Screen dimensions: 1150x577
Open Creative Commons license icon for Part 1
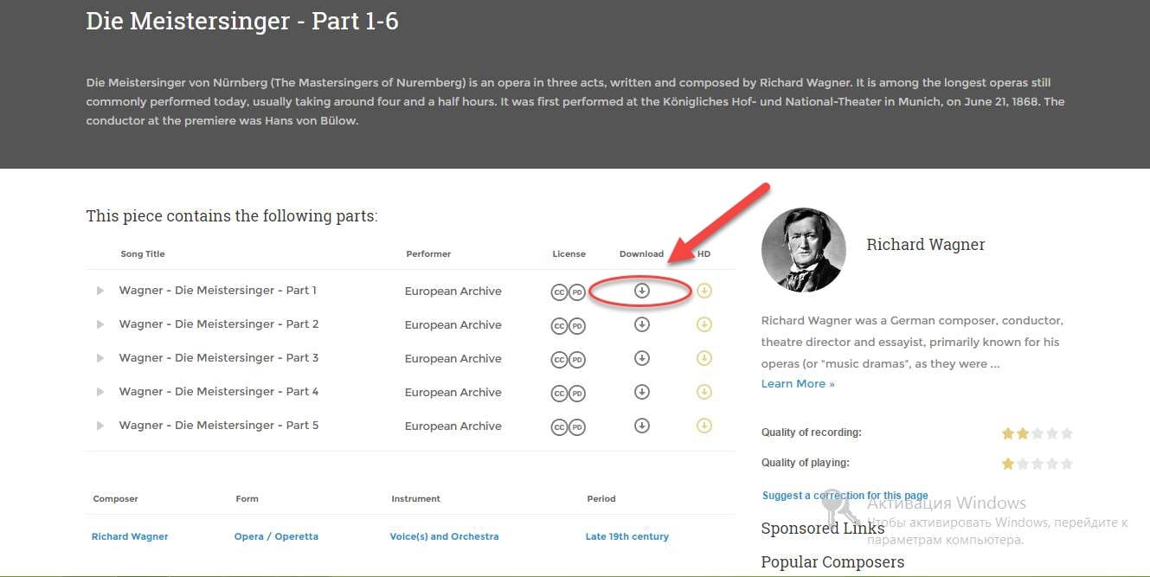coord(559,292)
